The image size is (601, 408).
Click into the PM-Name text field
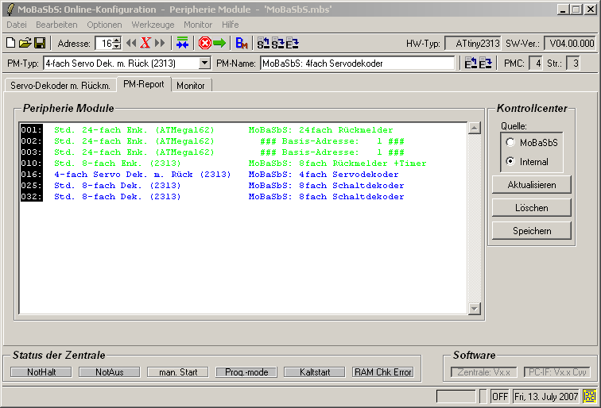click(x=358, y=63)
